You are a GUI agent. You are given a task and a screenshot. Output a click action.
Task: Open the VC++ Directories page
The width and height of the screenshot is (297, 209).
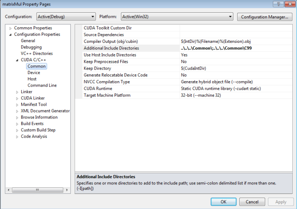pos(36,54)
